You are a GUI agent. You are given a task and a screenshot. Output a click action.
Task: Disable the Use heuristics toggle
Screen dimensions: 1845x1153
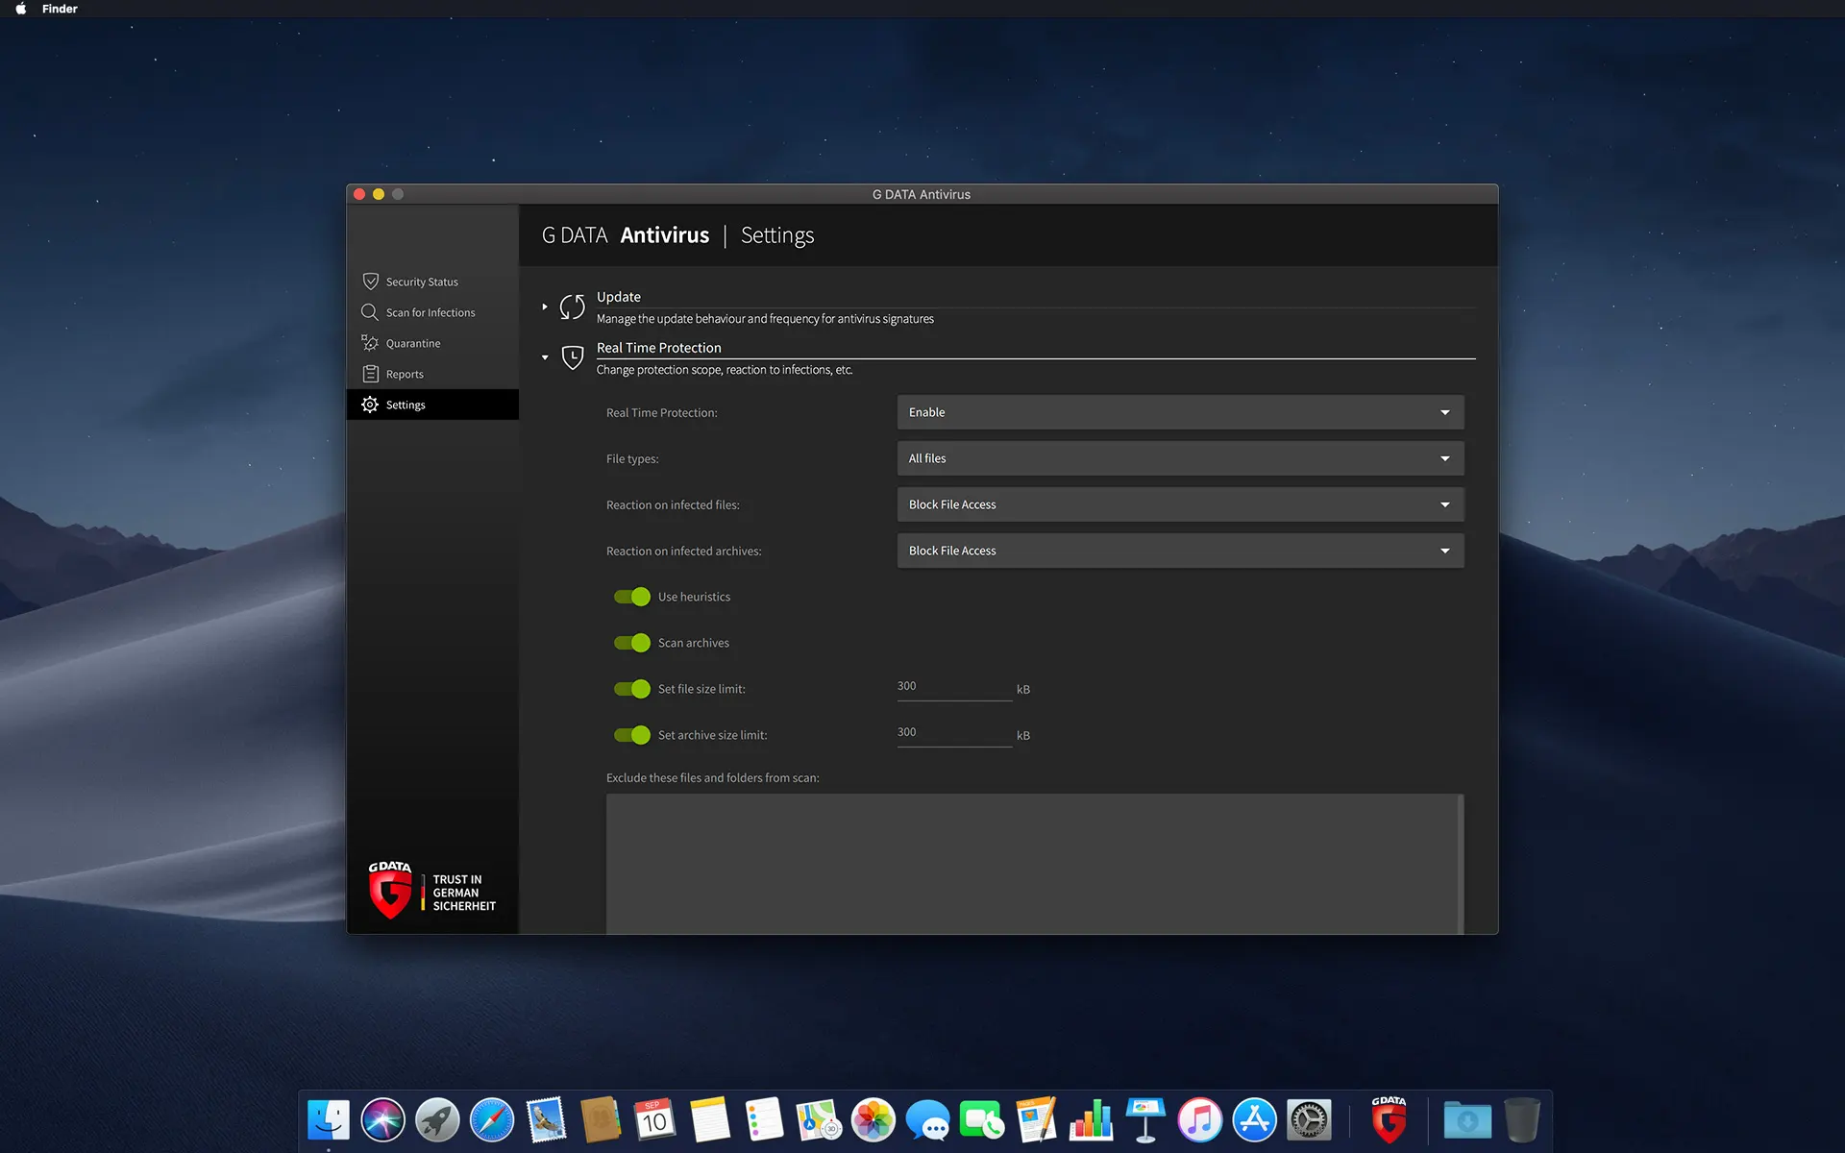pos(632,597)
